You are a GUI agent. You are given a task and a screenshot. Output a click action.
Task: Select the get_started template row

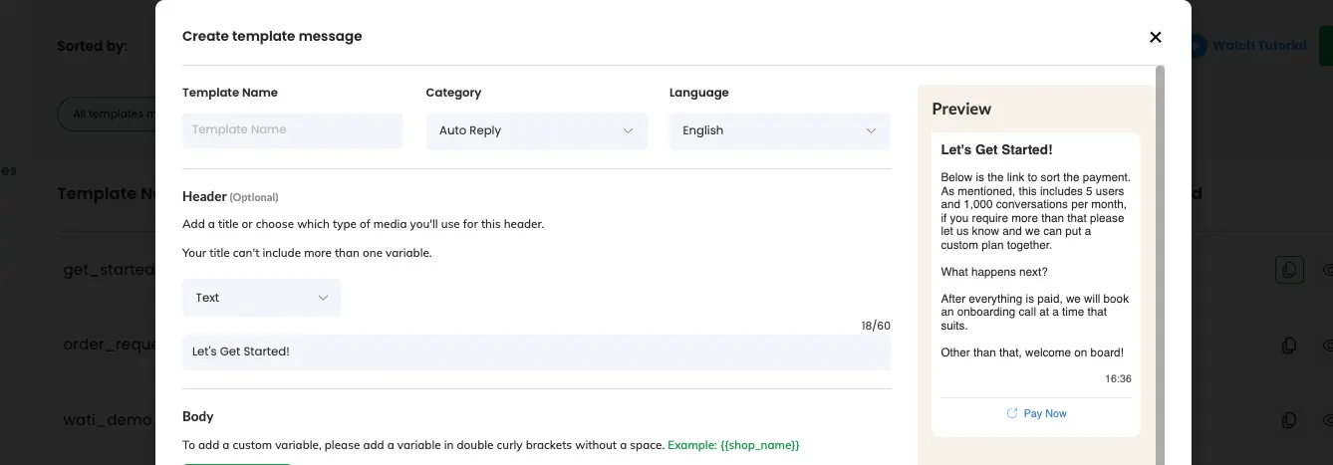click(108, 270)
